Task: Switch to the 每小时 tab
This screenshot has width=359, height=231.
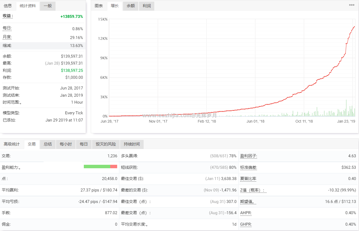Action: (x=66, y=144)
